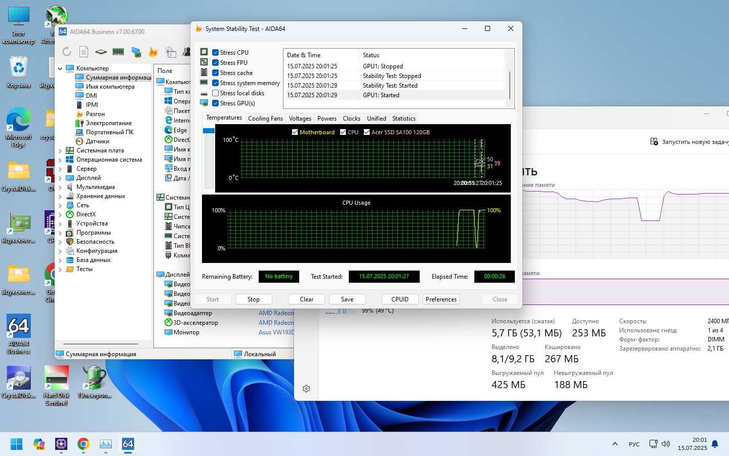Collapse the Компьютер tree node
729x456 pixels.
coord(60,68)
